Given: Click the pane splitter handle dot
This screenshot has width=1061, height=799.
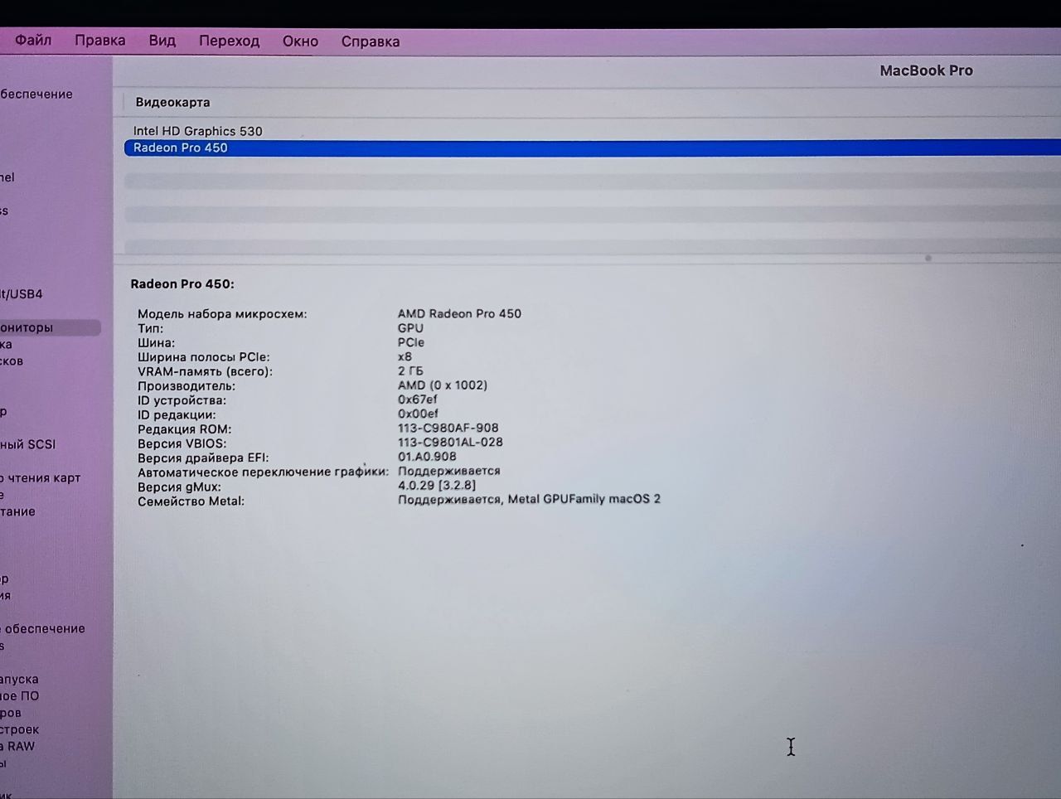Looking at the screenshot, I should pyautogui.click(x=928, y=258).
